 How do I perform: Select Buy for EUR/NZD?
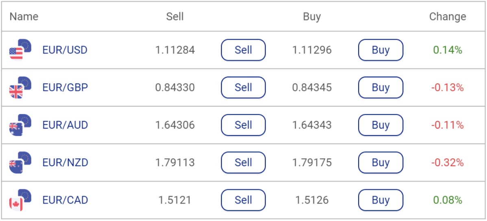(381, 162)
